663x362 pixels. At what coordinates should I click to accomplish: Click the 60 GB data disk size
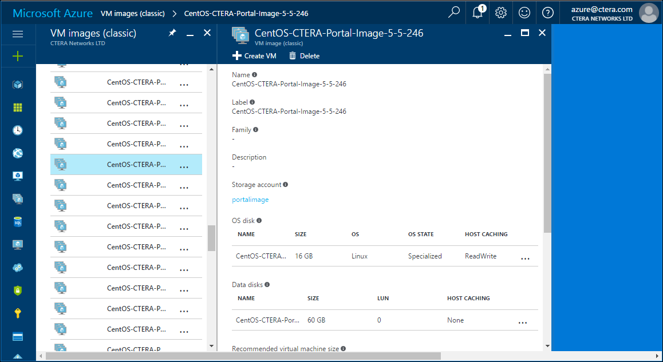tap(316, 320)
